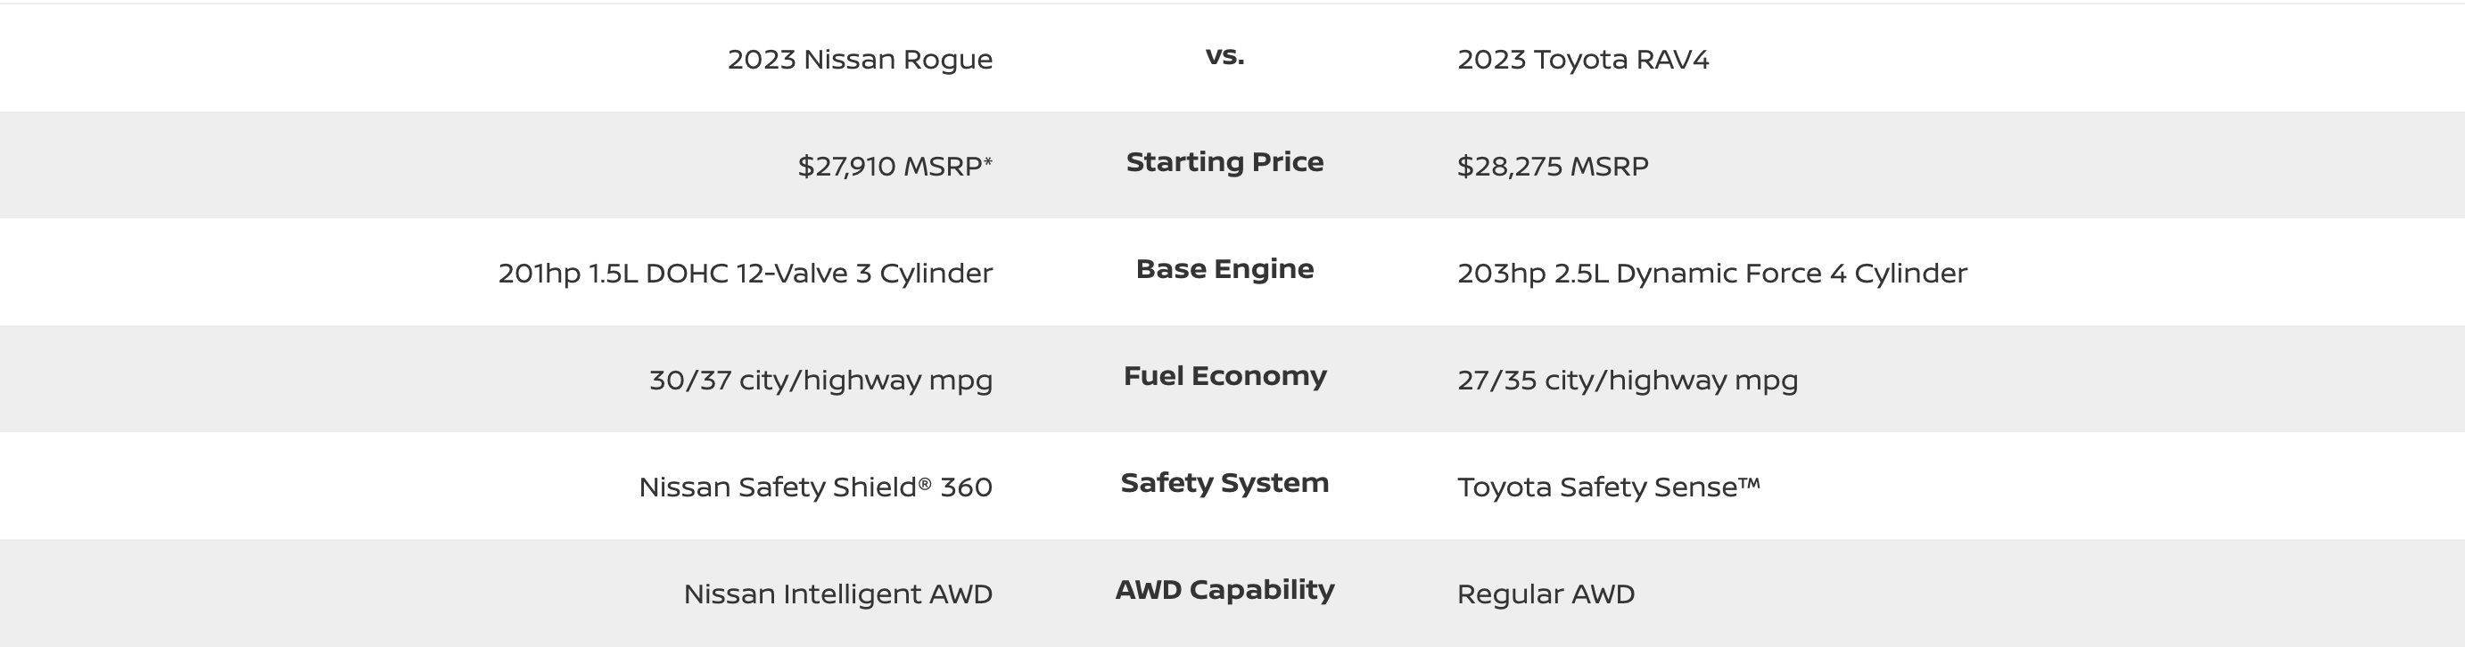Select the 30/37 city/highway mpg value

point(821,381)
